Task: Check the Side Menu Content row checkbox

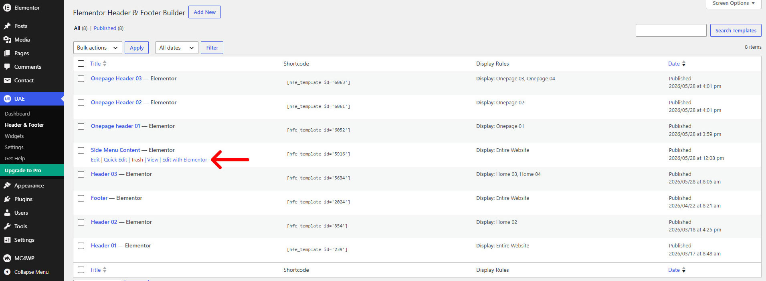Action: pos(81,150)
